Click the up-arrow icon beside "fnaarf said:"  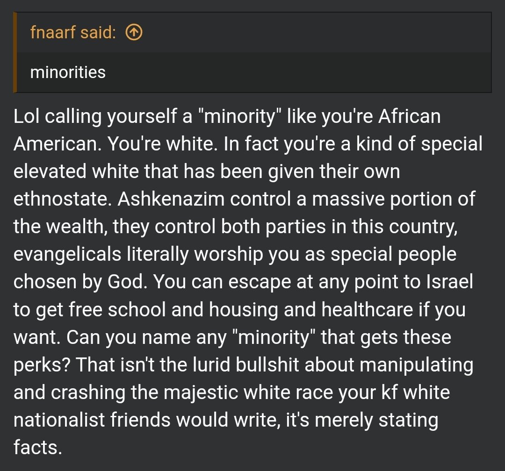(x=134, y=33)
